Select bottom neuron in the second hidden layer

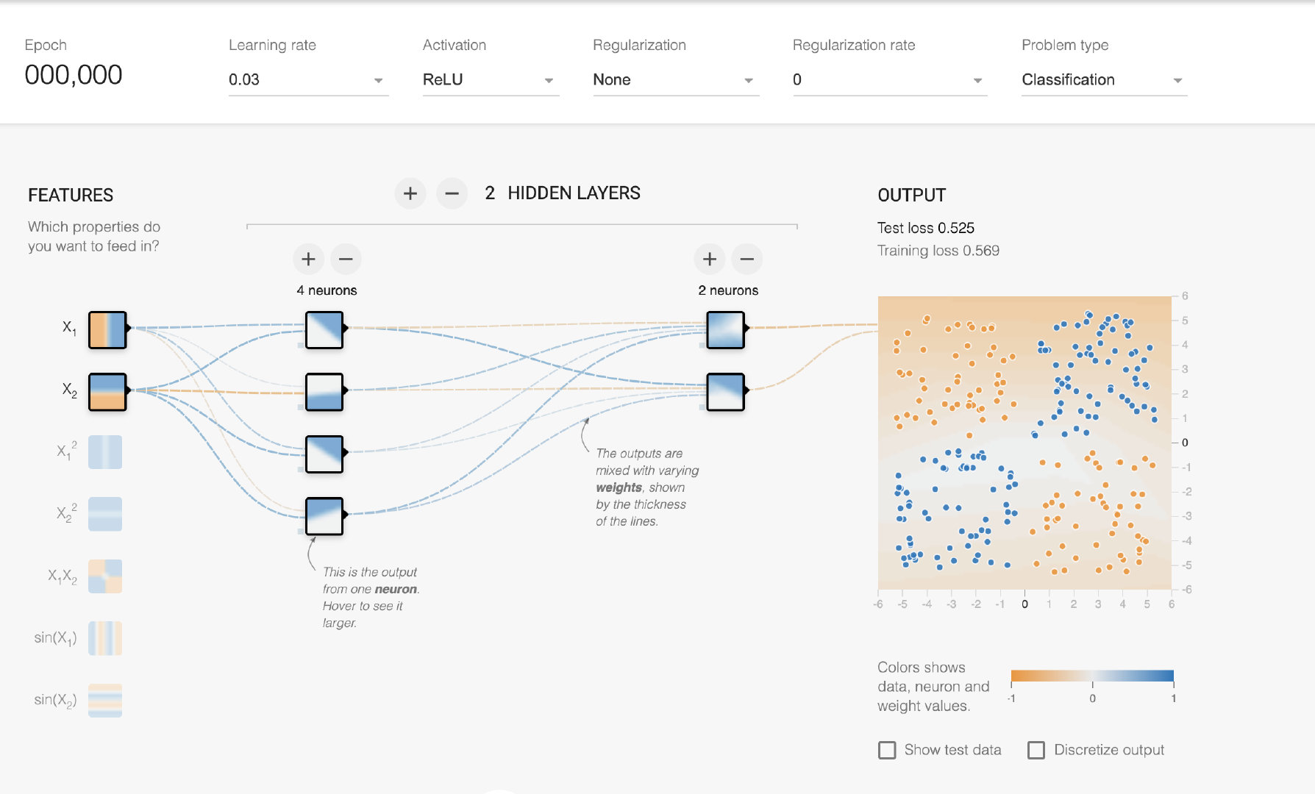pos(726,392)
